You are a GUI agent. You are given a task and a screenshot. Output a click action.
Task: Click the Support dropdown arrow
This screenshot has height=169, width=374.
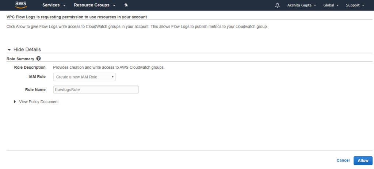pyautogui.click(x=363, y=5)
